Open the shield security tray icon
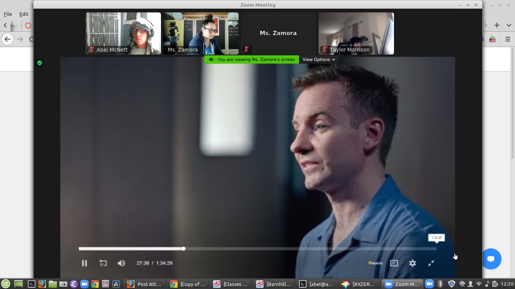 tap(451, 284)
